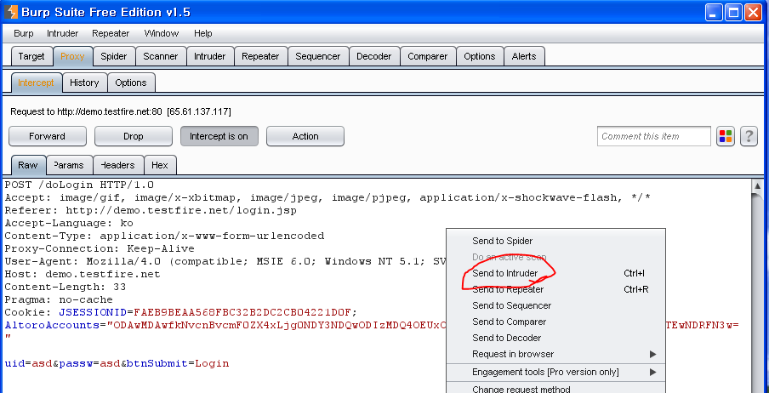Open the Burp menu

click(24, 33)
